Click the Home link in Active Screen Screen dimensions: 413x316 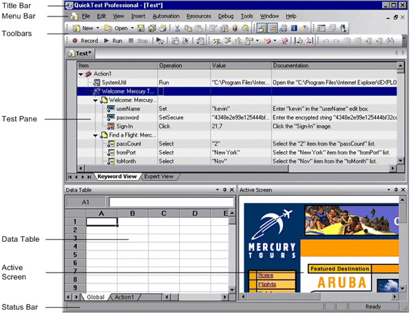266,275
